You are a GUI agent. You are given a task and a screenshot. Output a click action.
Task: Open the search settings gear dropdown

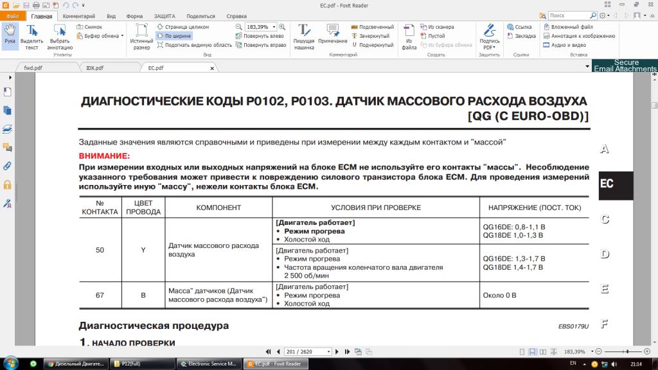click(604, 15)
